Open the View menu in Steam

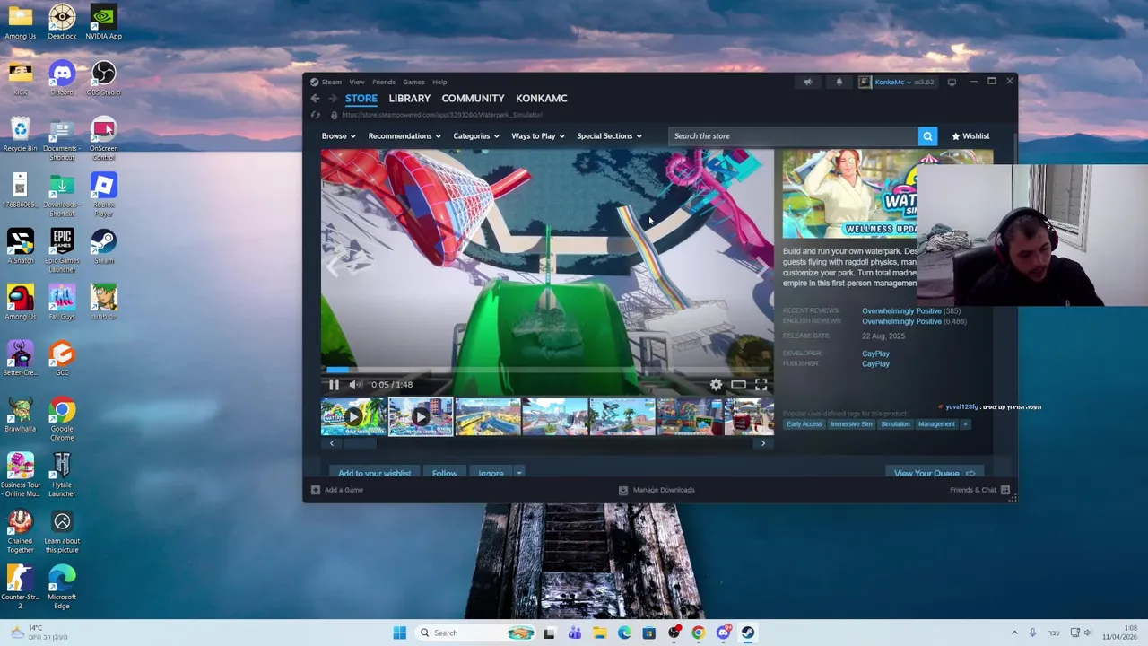(x=357, y=82)
